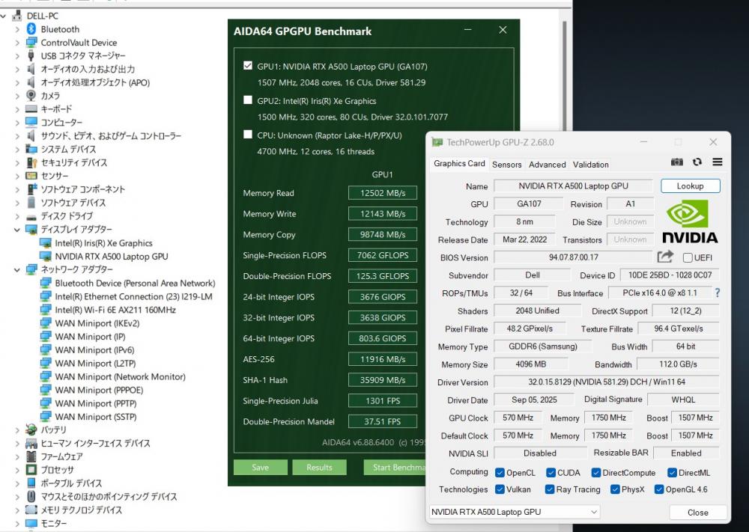The height and width of the screenshot is (532, 749).
Task: Switch to the Advanced tab
Action: tap(547, 165)
